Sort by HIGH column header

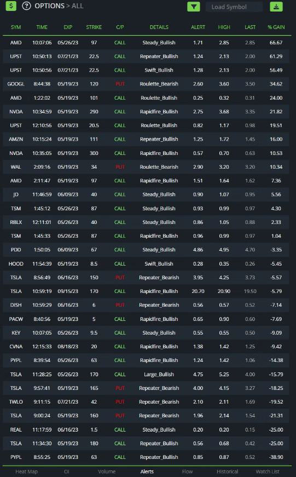pos(224,27)
